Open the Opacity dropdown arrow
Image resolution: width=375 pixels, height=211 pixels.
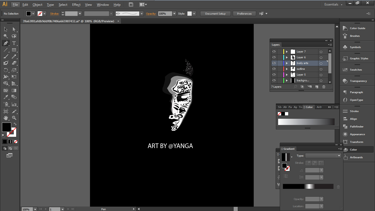(174, 13)
